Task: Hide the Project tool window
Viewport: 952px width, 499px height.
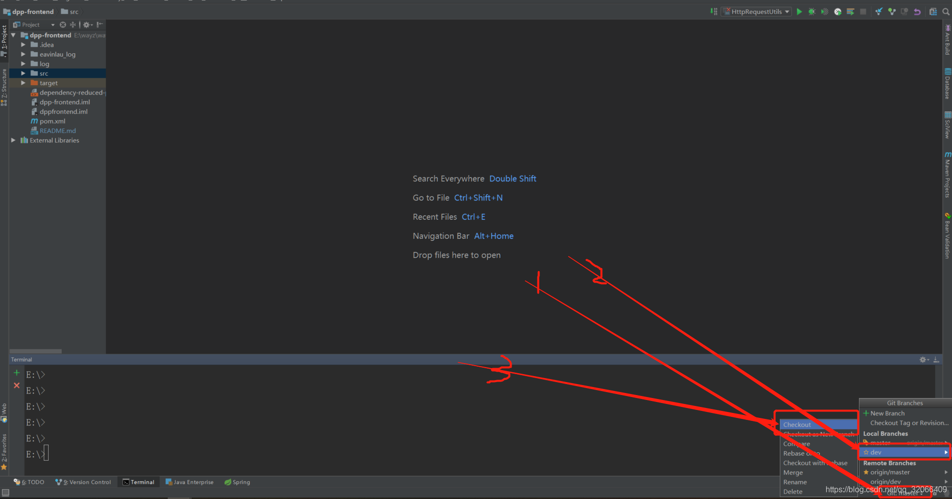Action: click(100, 24)
